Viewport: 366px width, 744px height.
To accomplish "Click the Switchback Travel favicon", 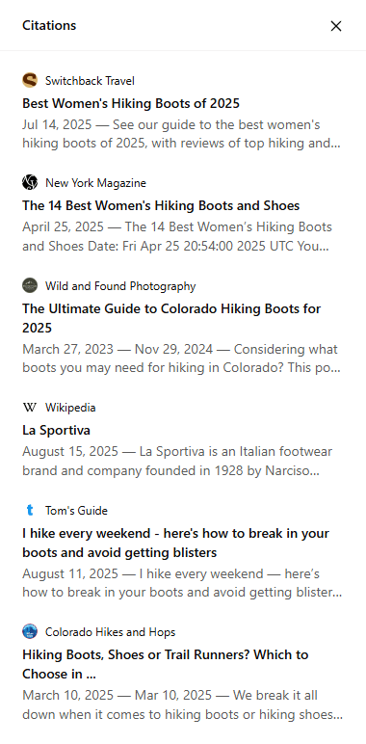I will (30, 81).
